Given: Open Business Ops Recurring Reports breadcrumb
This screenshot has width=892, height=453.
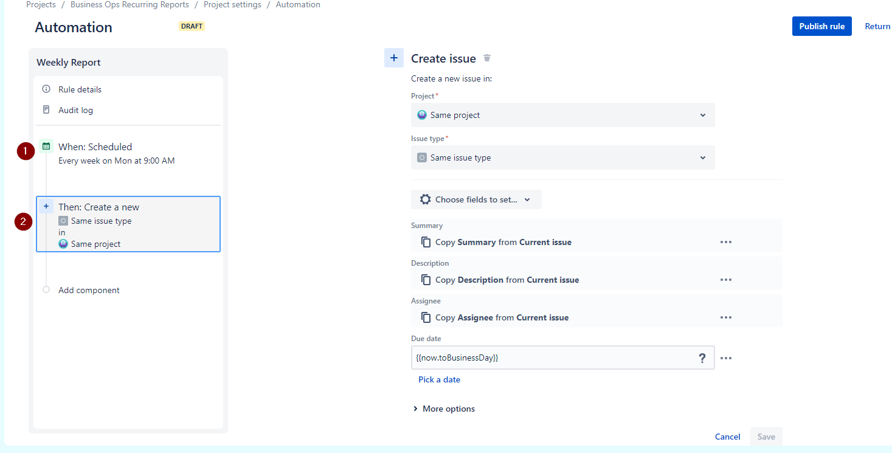Looking at the screenshot, I should (130, 5).
